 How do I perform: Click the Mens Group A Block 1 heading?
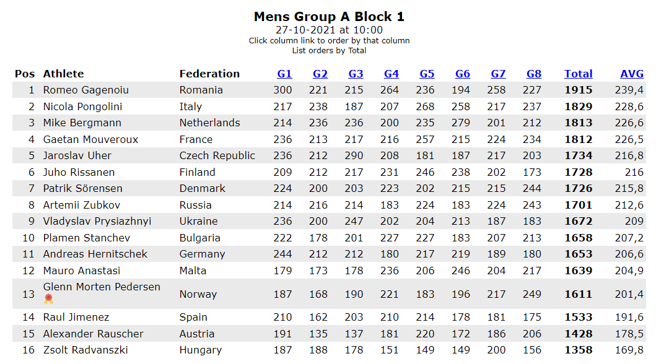(x=329, y=17)
